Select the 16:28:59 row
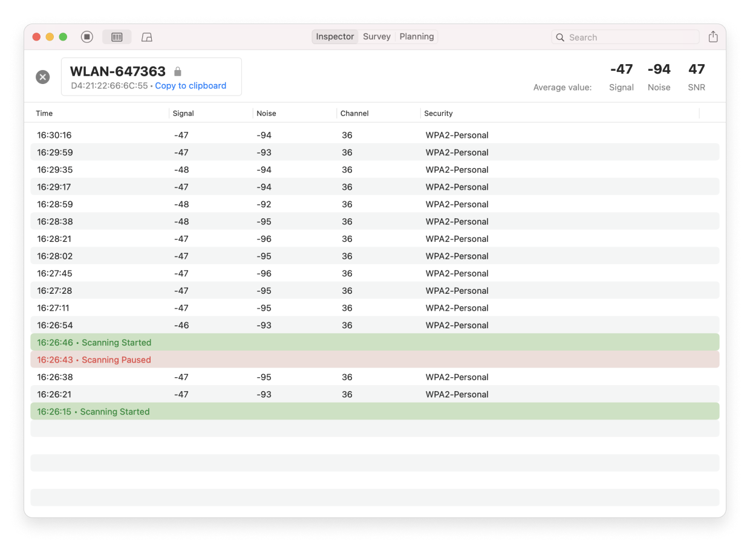 (x=375, y=204)
